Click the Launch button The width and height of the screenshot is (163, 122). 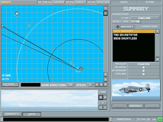pos(152,106)
